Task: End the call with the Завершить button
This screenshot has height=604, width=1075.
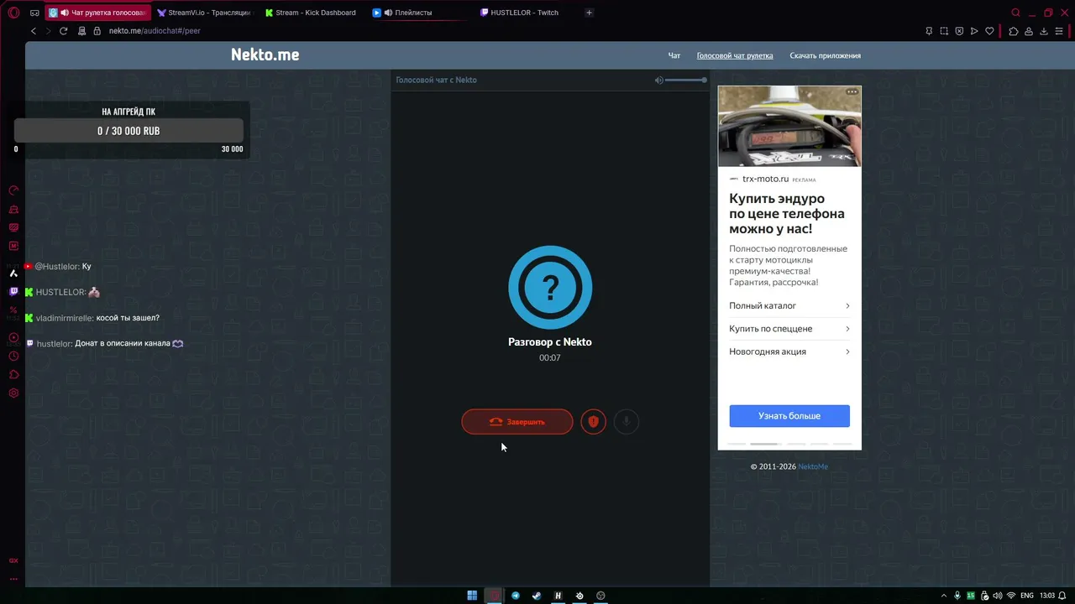Action: point(517,422)
